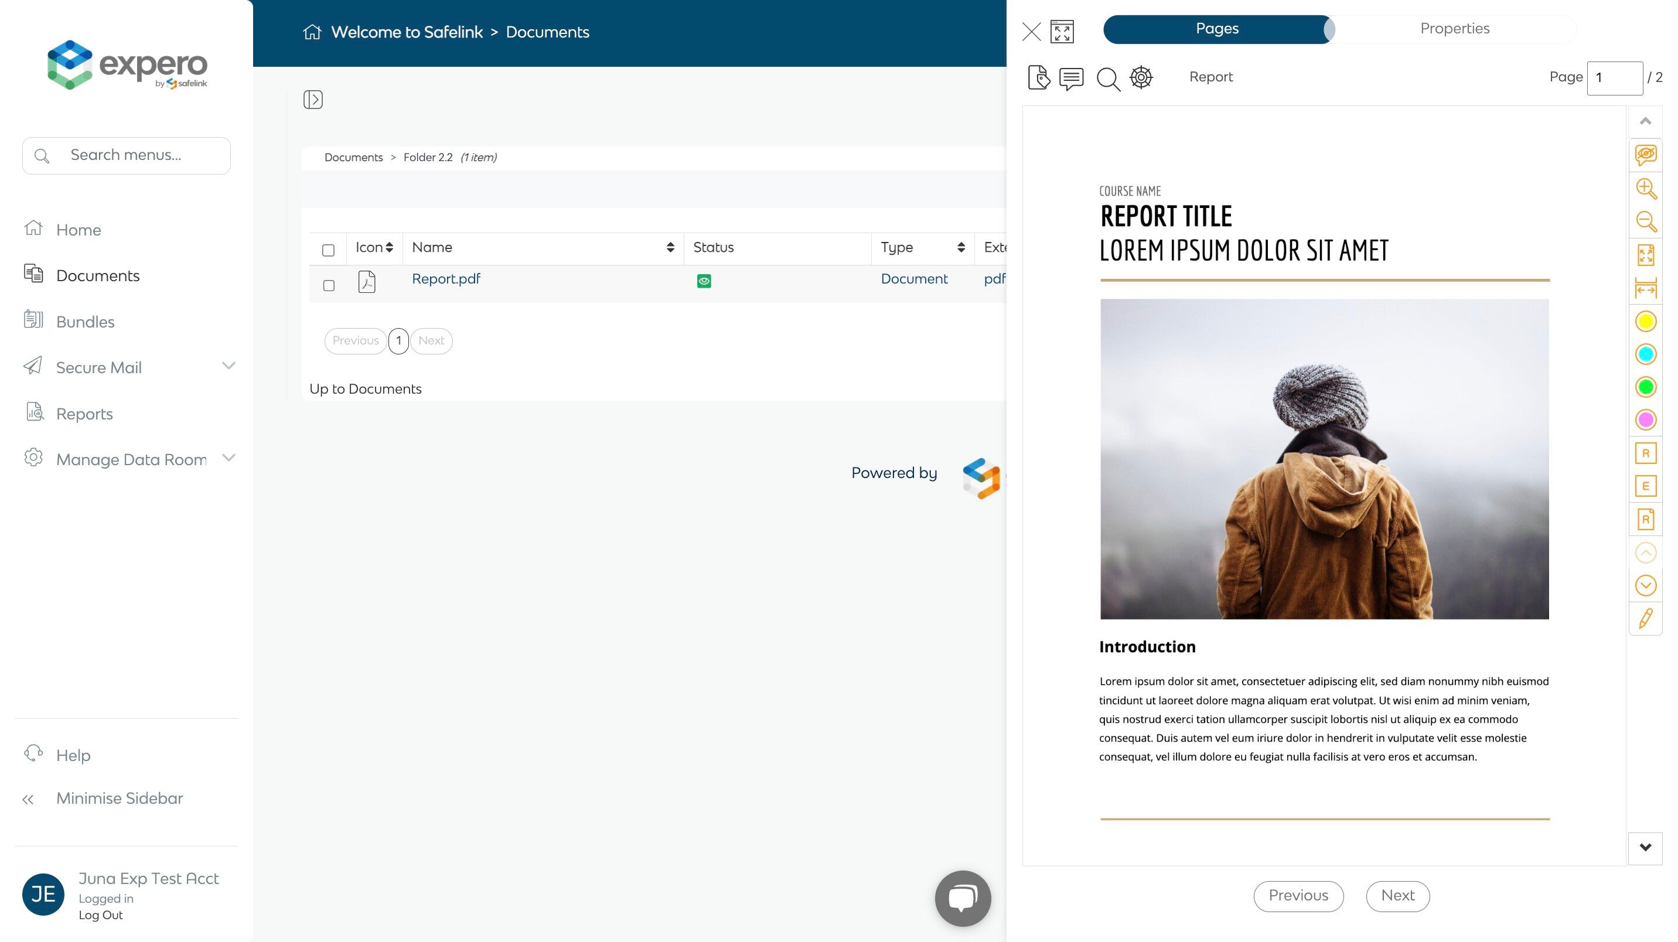This screenshot has height=942, width=1678.
Task: Tick the select-all header checkbox
Action: [328, 250]
